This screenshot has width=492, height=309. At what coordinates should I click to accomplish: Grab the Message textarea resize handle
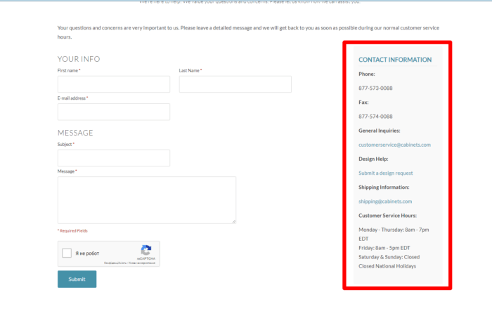point(234,221)
